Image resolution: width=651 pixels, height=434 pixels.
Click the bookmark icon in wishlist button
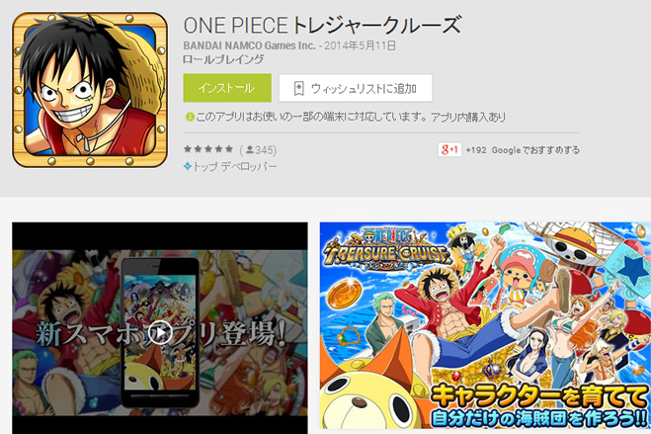click(298, 88)
